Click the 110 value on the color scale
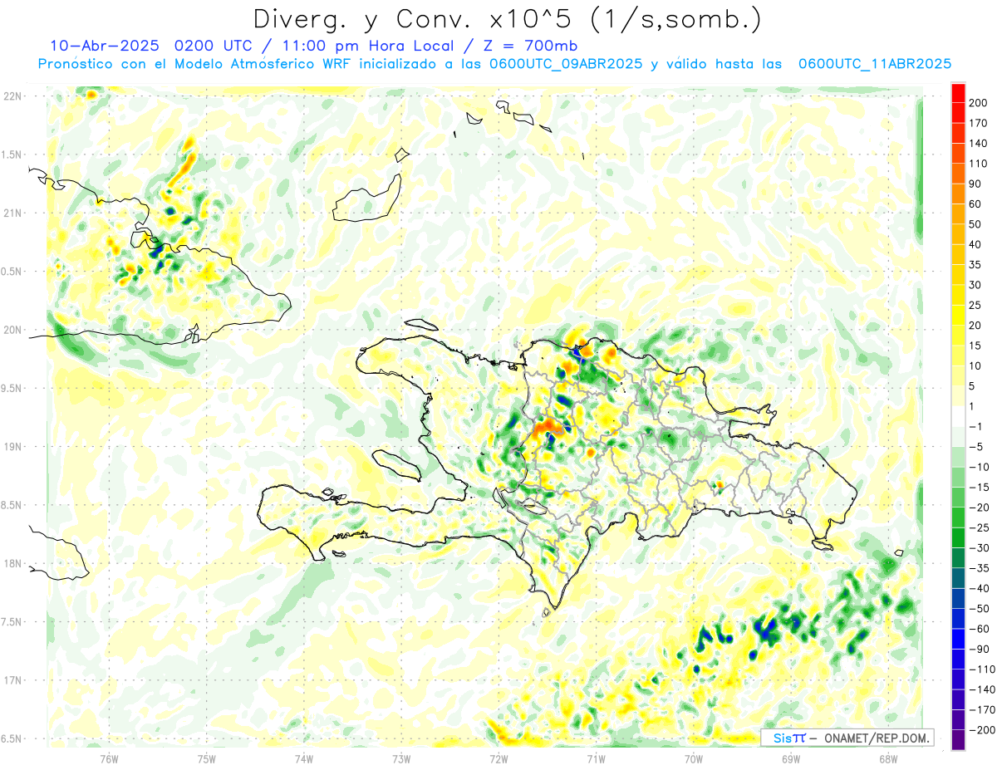 978,164
